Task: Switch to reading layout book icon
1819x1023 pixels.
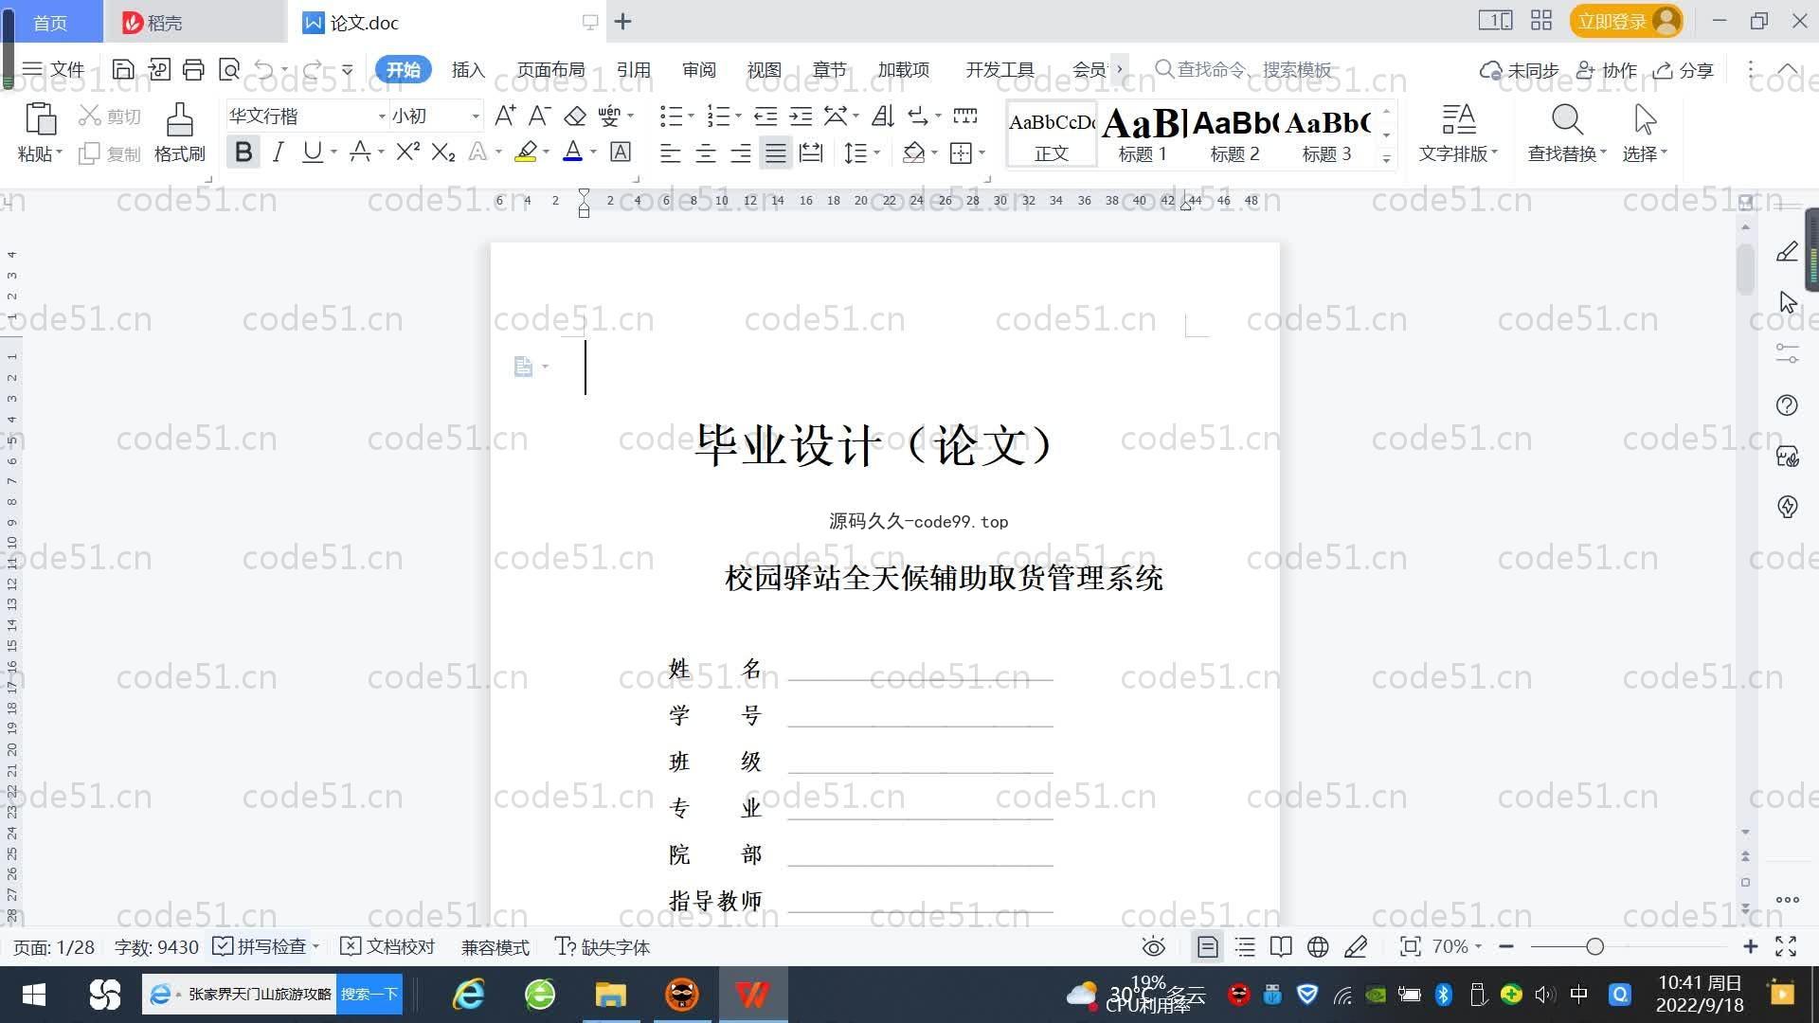Action: click(1281, 946)
